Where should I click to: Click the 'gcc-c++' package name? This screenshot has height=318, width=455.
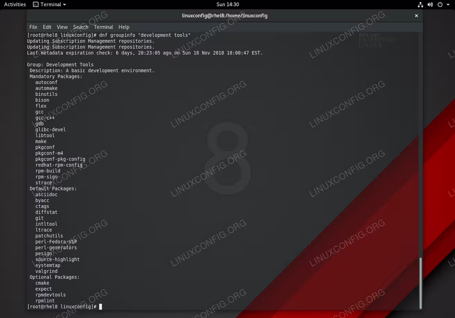45,118
